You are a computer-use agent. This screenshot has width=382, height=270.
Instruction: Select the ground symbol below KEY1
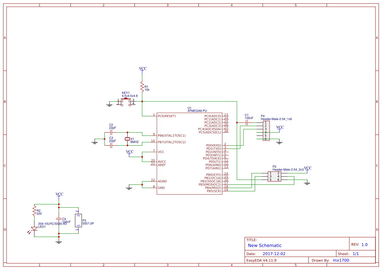click(109, 105)
